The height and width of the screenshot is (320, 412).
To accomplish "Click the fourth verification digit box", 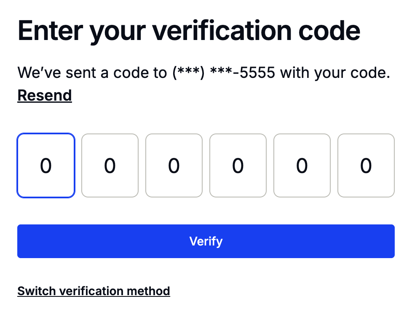I will point(238,165).
